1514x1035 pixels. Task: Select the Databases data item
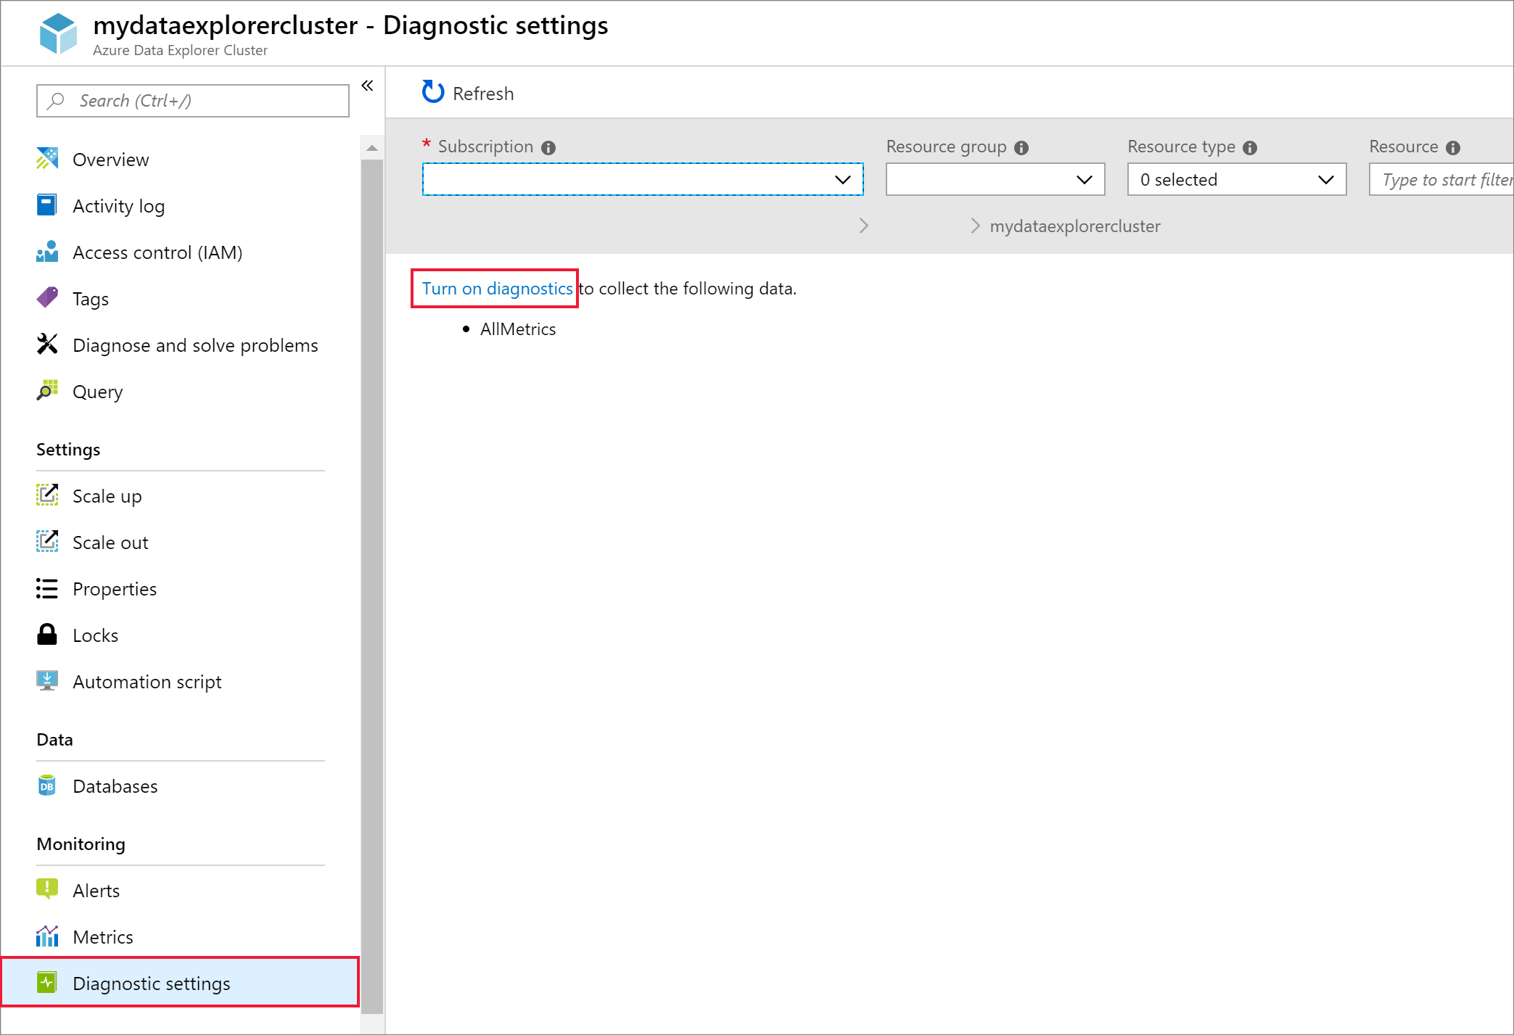[x=115, y=785]
